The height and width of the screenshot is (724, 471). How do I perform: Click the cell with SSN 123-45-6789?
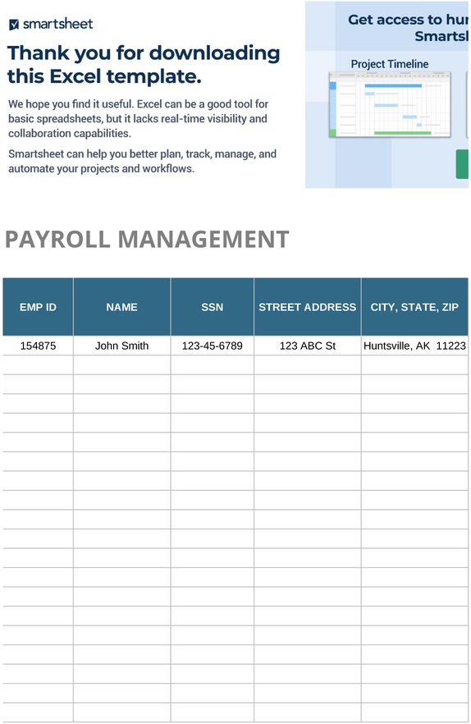click(x=213, y=346)
